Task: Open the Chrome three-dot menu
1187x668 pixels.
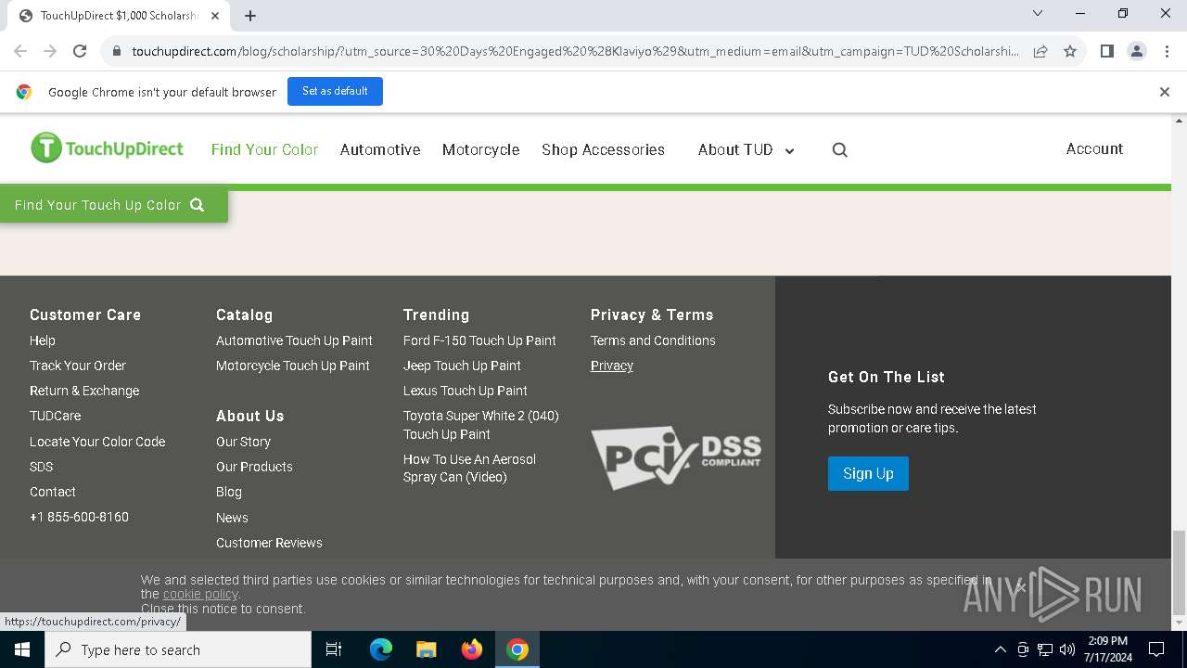Action: (1166, 51)
